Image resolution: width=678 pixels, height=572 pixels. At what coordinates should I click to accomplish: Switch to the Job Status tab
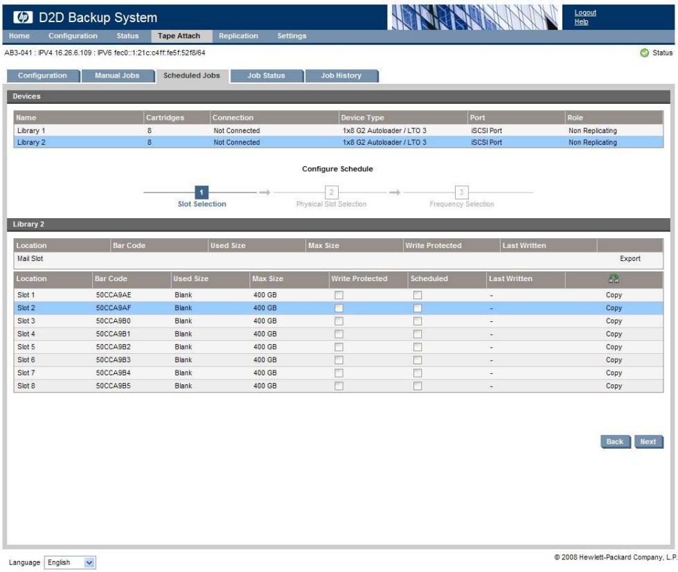coord(267,75)
